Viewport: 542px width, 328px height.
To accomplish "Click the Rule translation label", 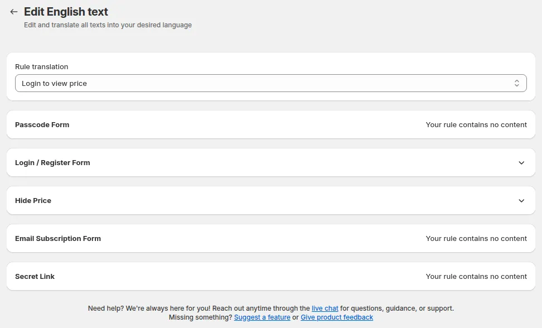I will click(x=41, y=67).
